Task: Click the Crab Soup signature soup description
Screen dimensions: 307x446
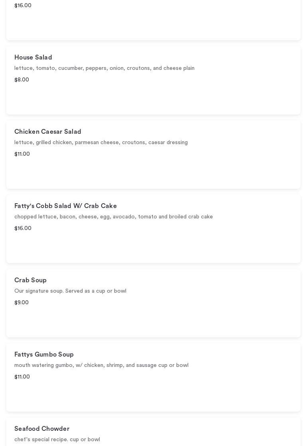Action: click(x=70, y=291)
